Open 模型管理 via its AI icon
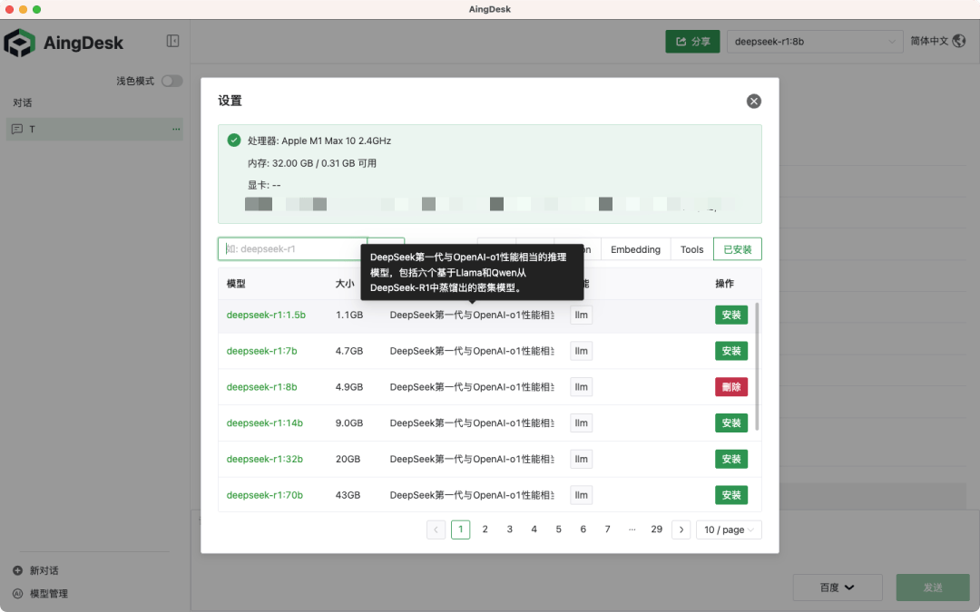Viewport: 980px width, 612px height. coord(17,593)
